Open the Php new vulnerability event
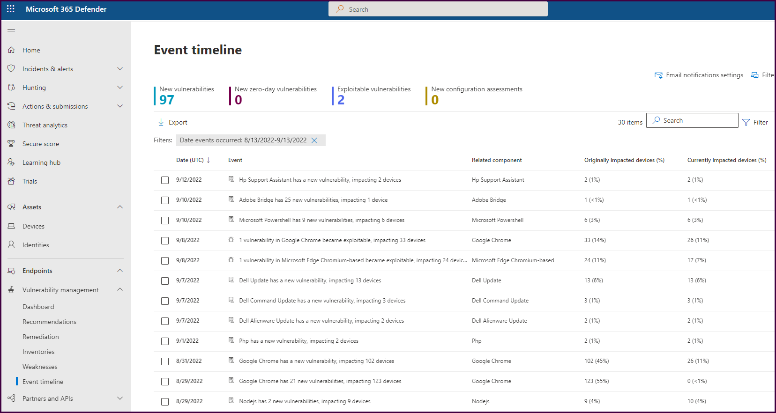Image resolution: width=776 pixels, height=413 pixels. [x=298, y=341]
